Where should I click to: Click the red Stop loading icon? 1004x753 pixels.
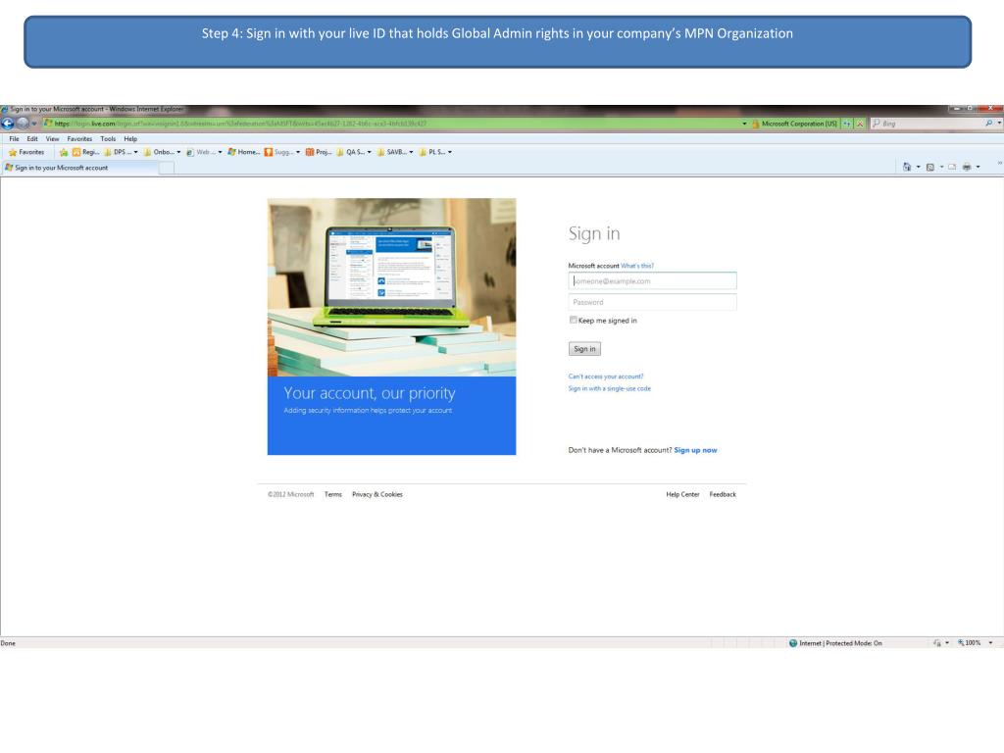(x=860, y=124)
